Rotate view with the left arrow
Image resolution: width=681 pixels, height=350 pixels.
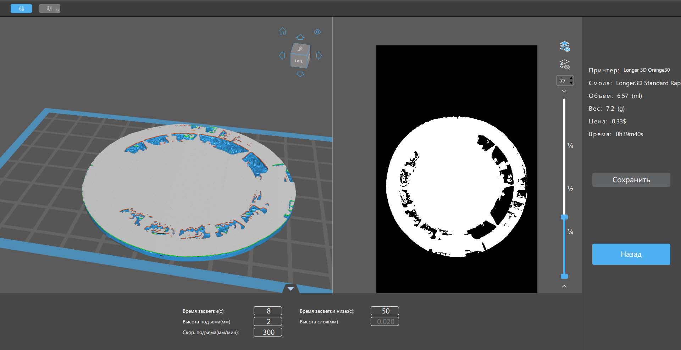[282, 55]
